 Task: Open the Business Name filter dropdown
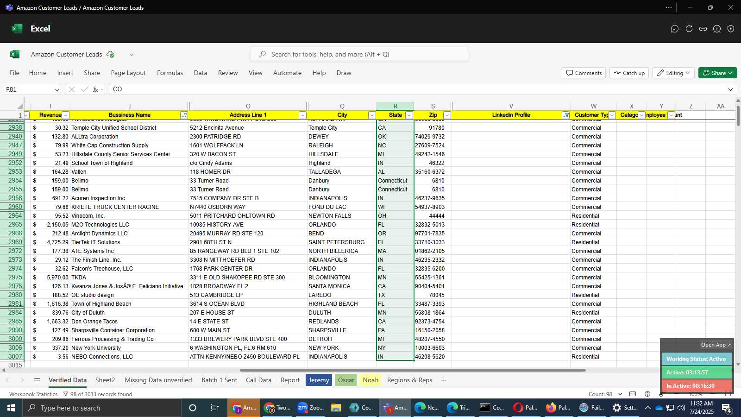[x=184, y=115]
